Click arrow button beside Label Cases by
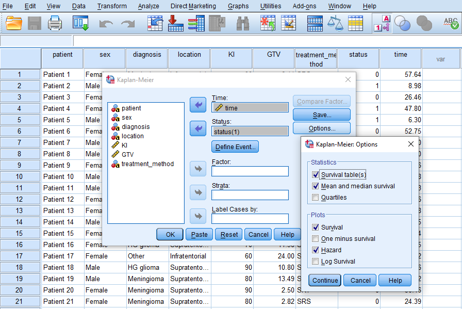462x309 pixels. coord(198,216)
